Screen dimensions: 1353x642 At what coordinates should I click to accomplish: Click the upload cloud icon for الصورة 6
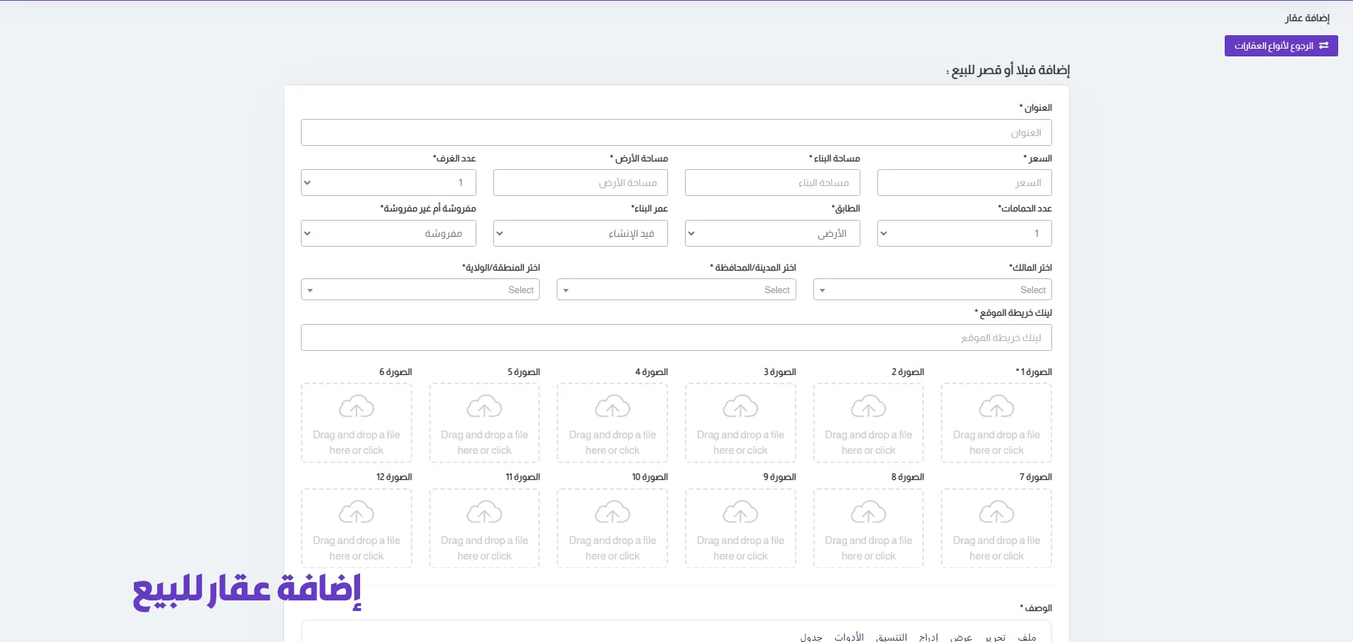point(357,407)
